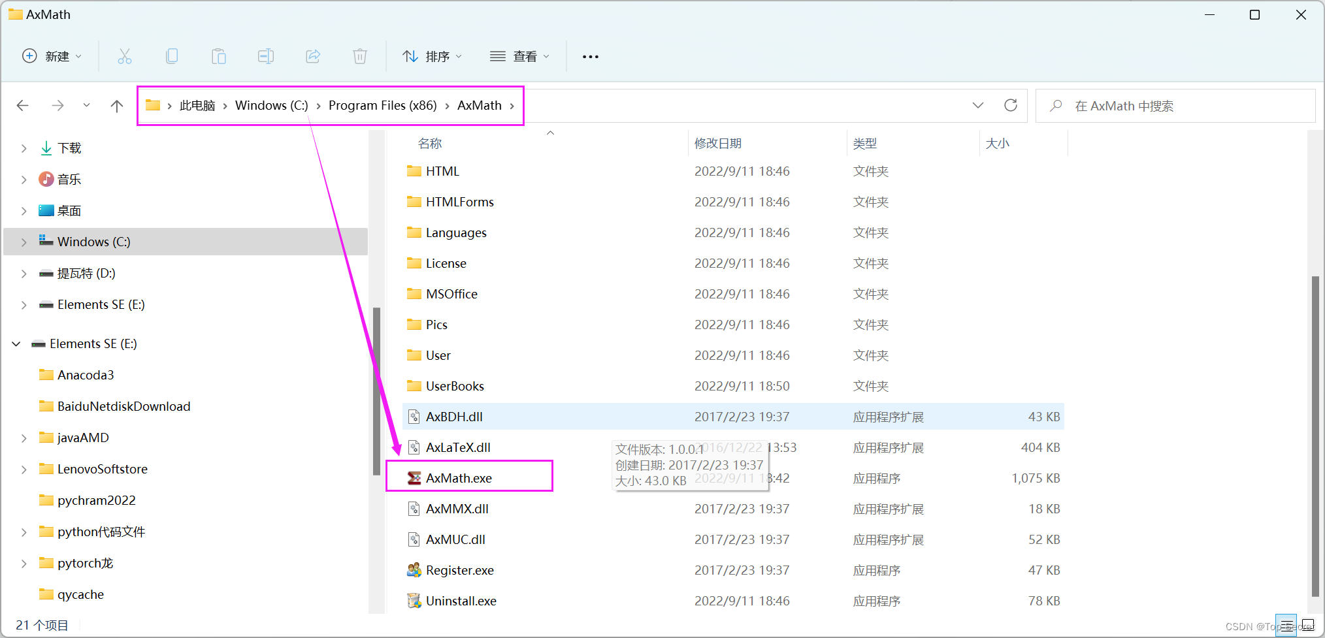Click Windows (C:) in address breadcrumb

coord(271,105)
